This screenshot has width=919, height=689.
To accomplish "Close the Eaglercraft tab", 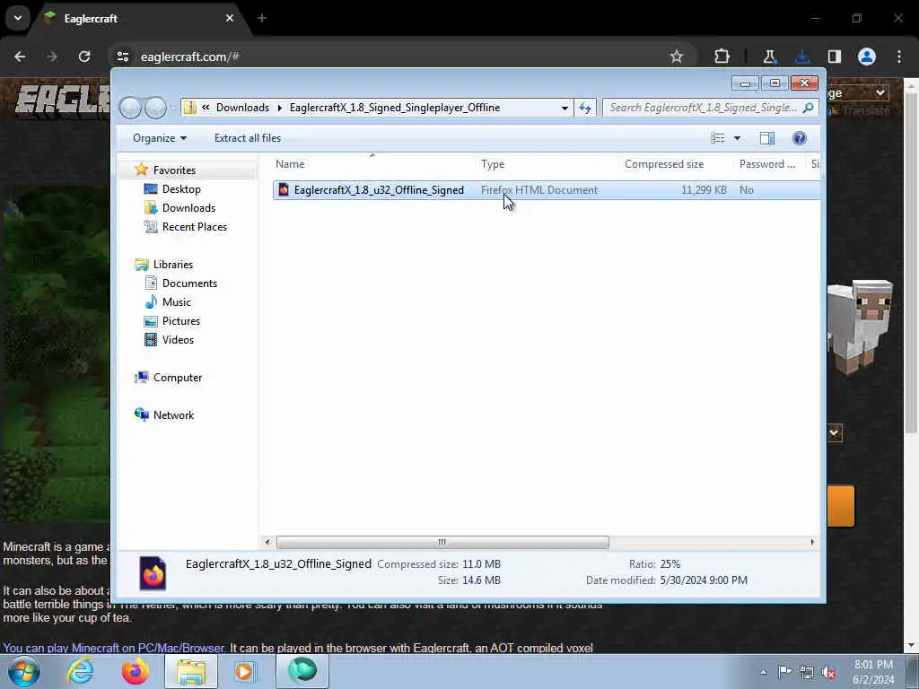I will tap(230, 19).
